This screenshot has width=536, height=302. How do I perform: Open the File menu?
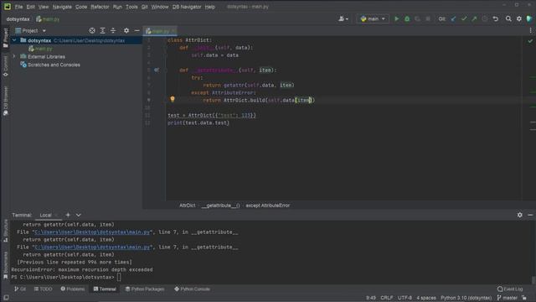18,7
